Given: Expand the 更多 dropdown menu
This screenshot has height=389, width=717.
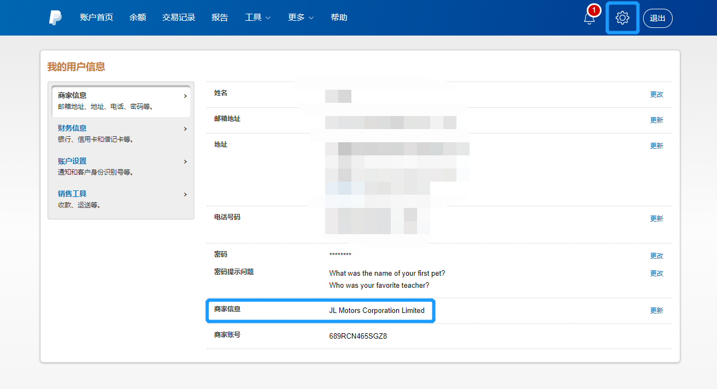Looking at the screenshot, I should (x=300, y=18).
